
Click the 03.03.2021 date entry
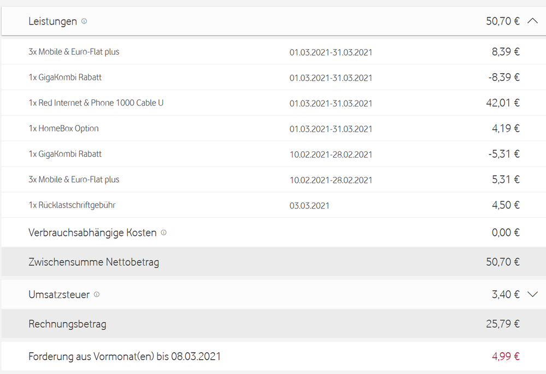(309, 206)
